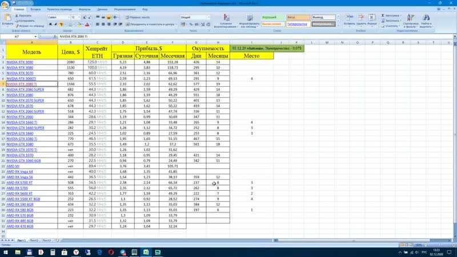Screen dimensions: 457x257
Task: Apply the green Good (Хороший) cell style
Action: [273, 18]
